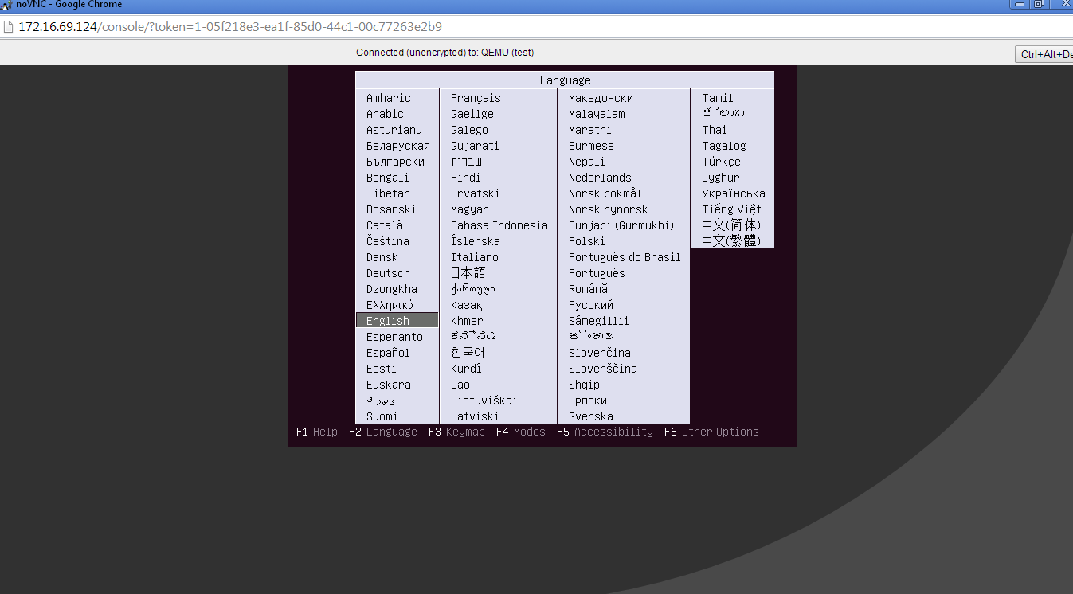Select Magyar language
The width and height of the screenshot is (1073, 594).
click(x=470, y=209)
